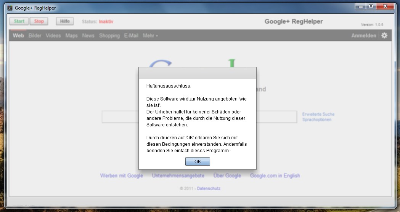Select the Web tab in Google bar
The height and width of the screenshot is (212, 400).
coord(18,36)
